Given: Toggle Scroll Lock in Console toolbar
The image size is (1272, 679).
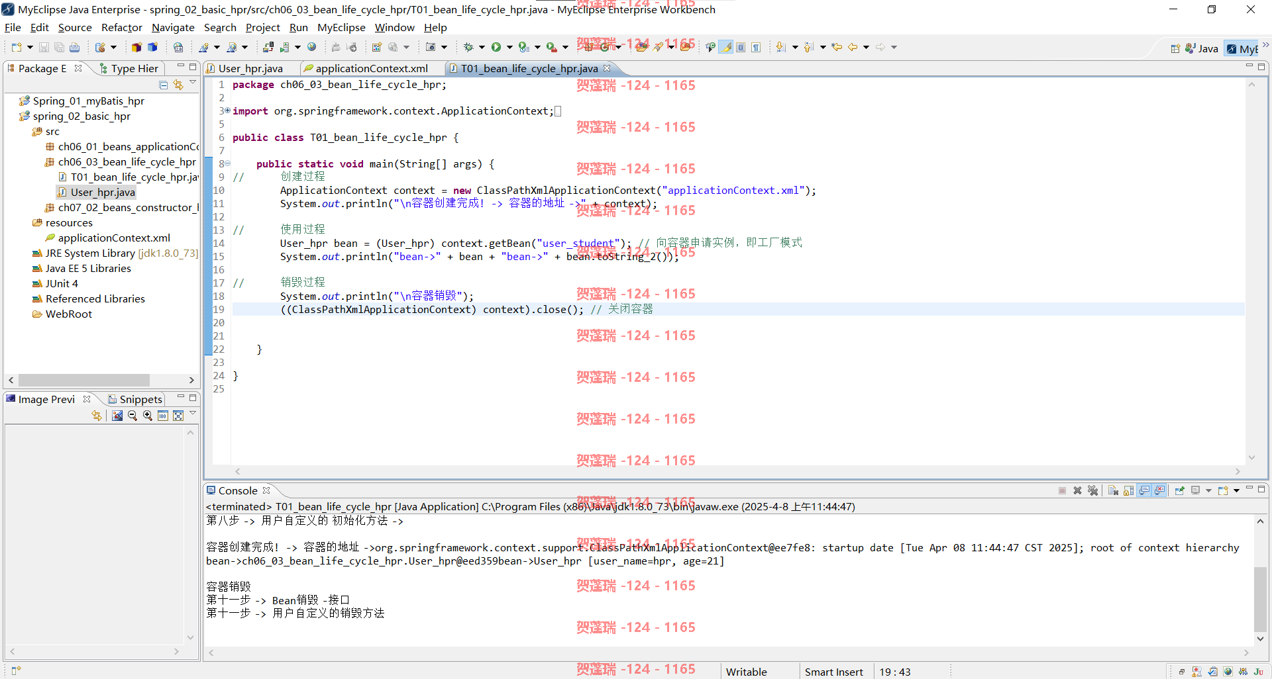Looking at the screenshot, I should point(1128,490).
